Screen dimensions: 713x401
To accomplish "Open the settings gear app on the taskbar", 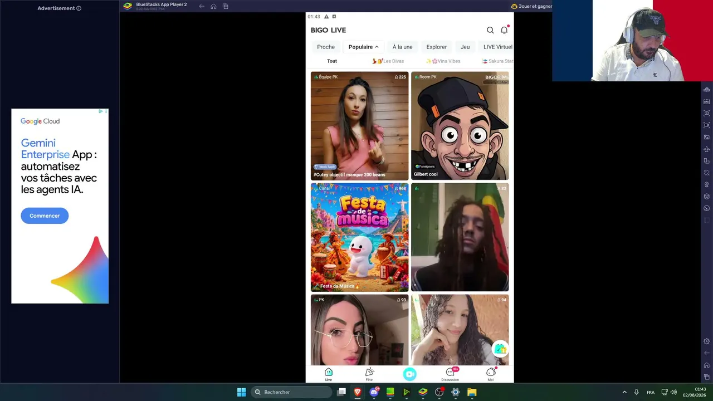I will click(455, 392).
